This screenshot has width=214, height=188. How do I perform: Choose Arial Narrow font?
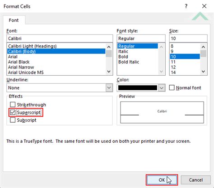point(56,67)
